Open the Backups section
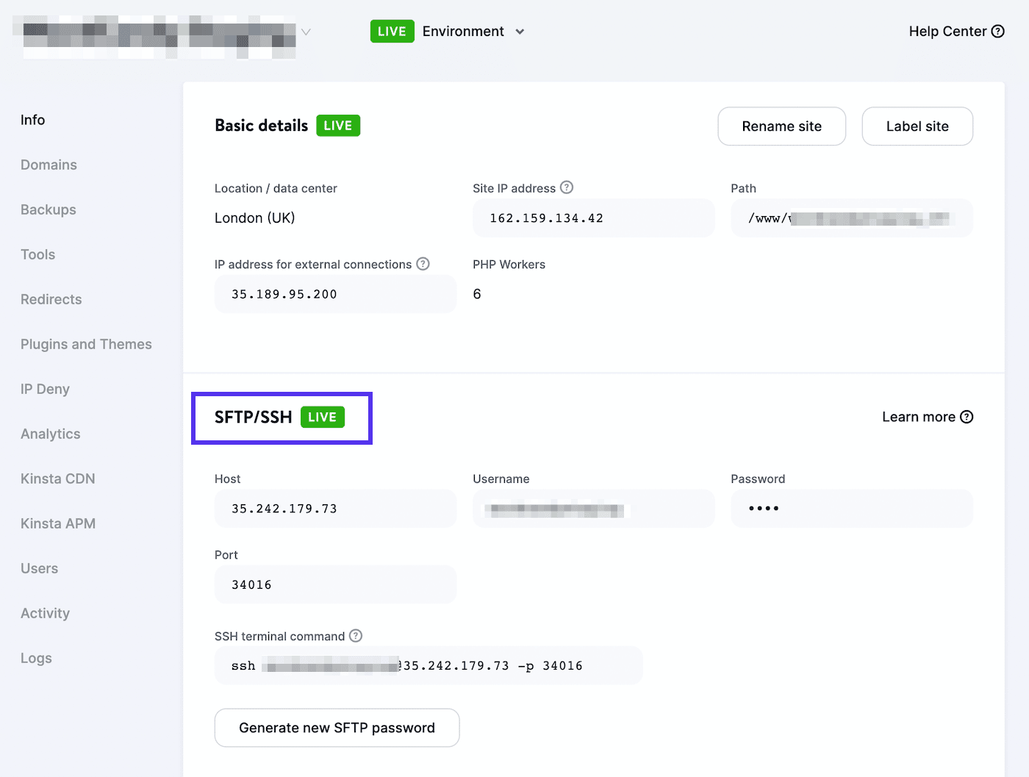This screenshot has width=1029, height=777. tap(48, 210)
